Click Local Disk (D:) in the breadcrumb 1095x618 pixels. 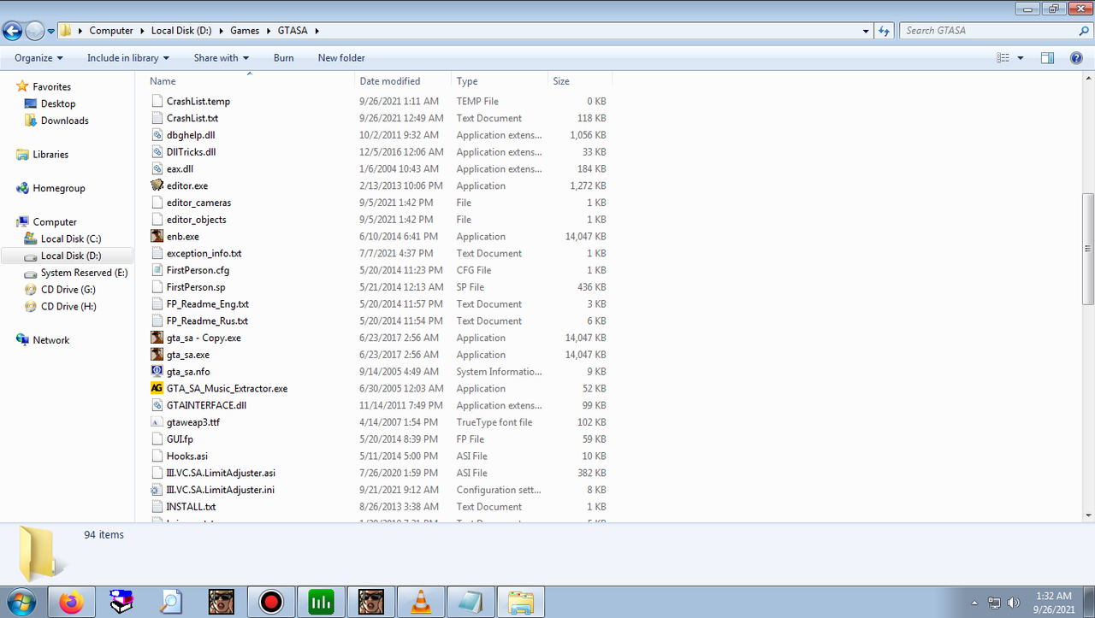click(181, 31)
